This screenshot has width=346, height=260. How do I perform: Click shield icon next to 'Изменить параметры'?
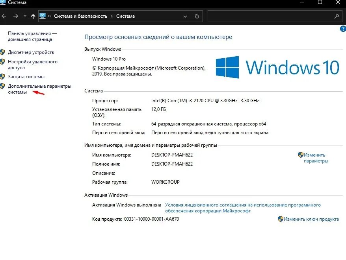301,155
